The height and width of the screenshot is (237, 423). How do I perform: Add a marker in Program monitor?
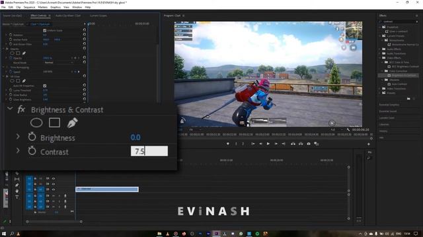coord(228,144)
